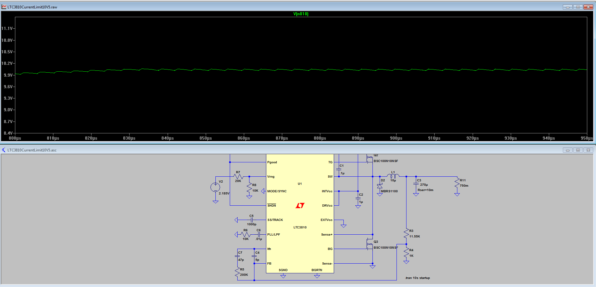Close the LTC3810CurrentLimit10V5.raw waveform window
596x287 pixels.
tap(588, 7)
